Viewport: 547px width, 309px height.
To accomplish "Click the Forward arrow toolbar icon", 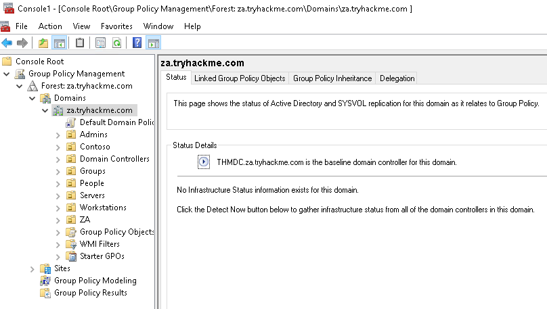I will [x=22, y=43].
